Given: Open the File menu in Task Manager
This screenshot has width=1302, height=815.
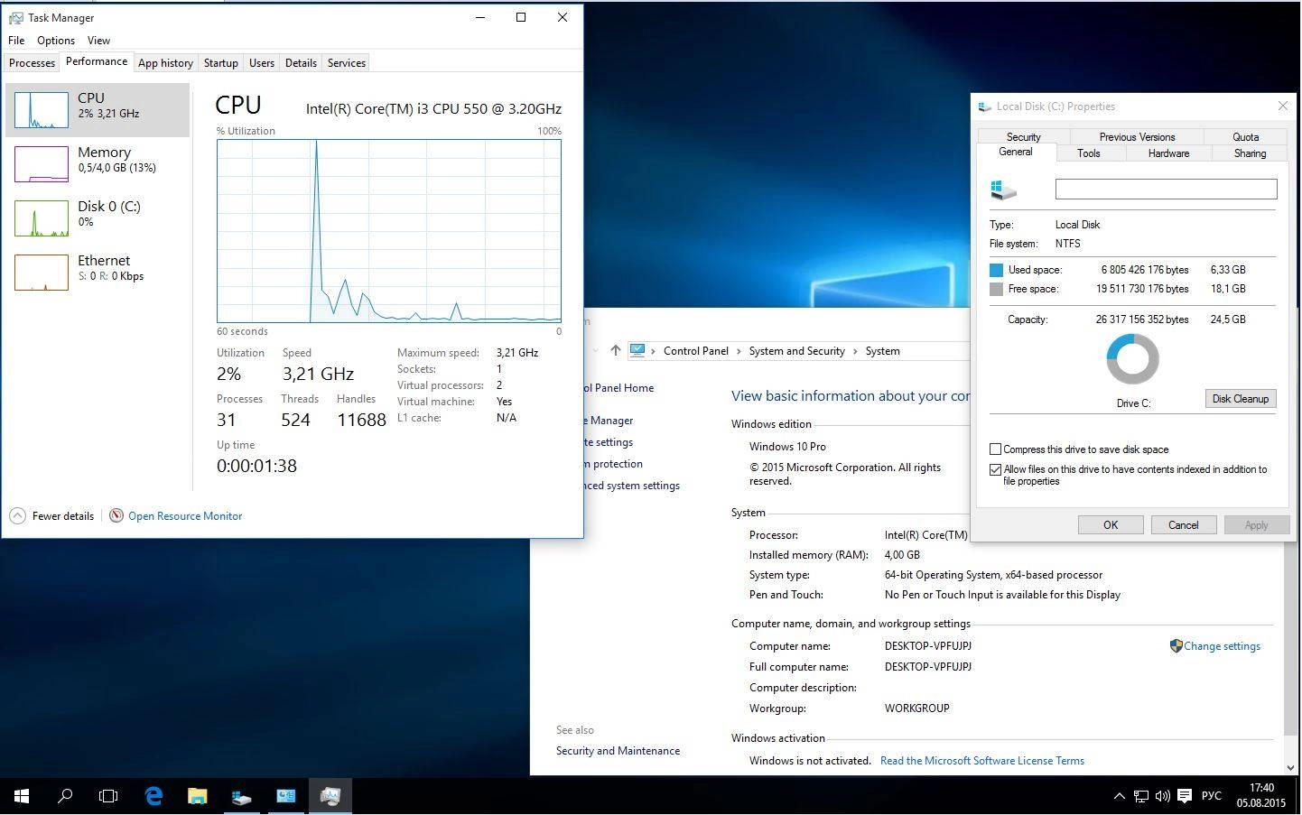Looking at the screenshot, I should (x=16, y=41).
